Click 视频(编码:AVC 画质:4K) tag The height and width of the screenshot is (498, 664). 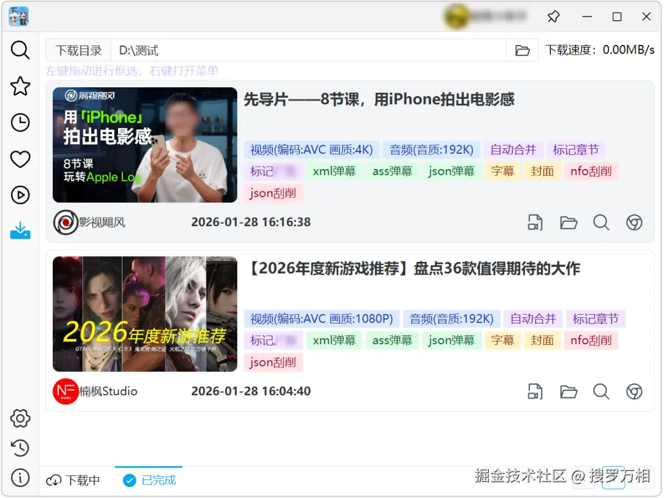click(312, 149)
